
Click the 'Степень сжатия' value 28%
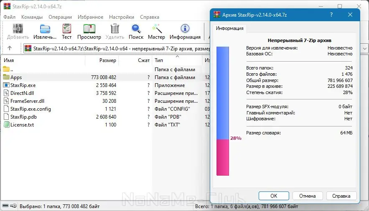(348, 92)
